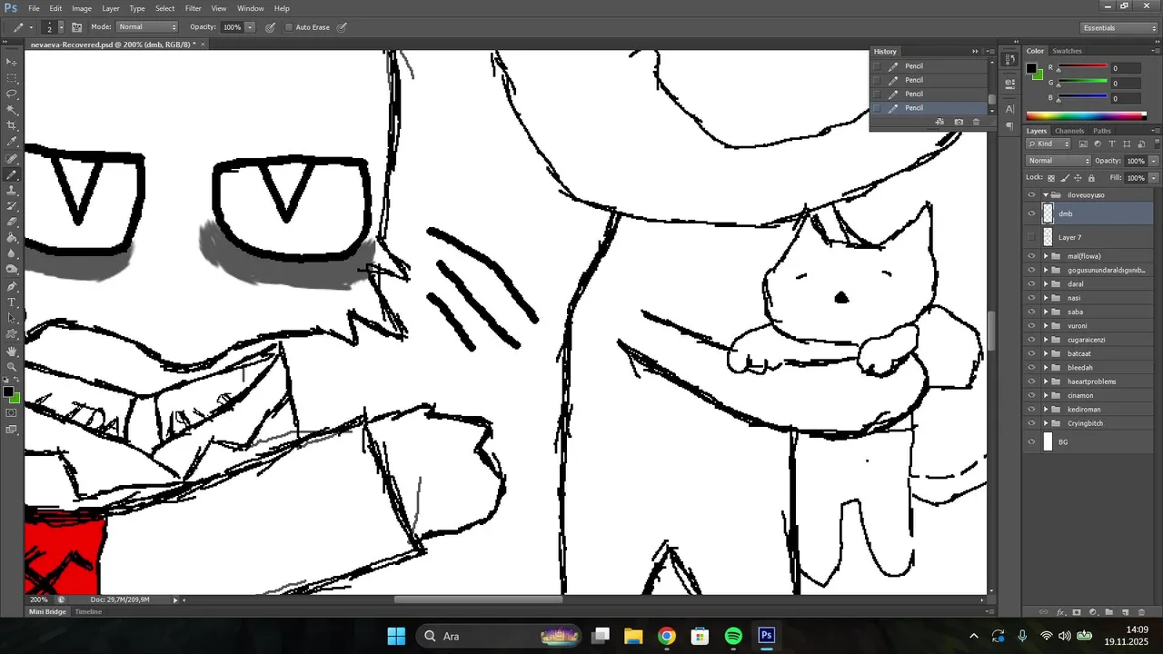Enable the Auto Erase checkbox
The height and width of the screenshot is (654, 1163).
click(290, 27)
